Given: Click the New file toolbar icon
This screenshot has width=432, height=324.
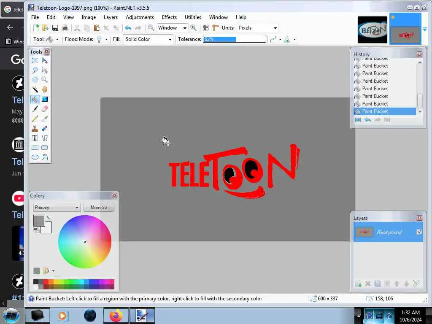Looking at the screenshot, I should coord(36,28).
